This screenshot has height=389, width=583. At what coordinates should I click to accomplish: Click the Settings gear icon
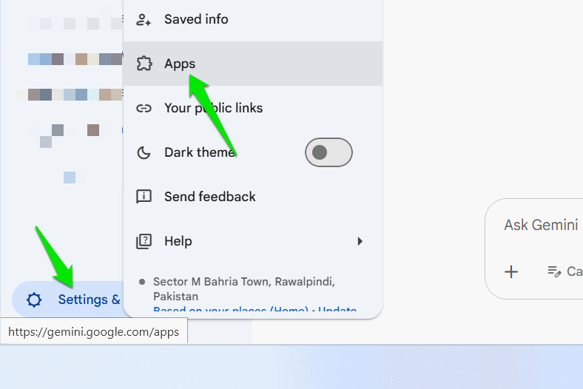click(x=34, y=300)
